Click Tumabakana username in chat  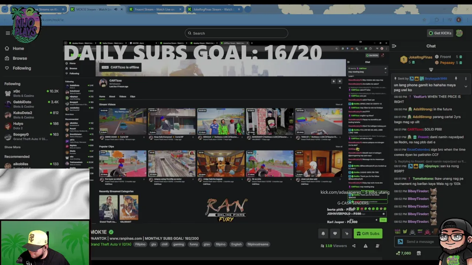pos(423,179)
